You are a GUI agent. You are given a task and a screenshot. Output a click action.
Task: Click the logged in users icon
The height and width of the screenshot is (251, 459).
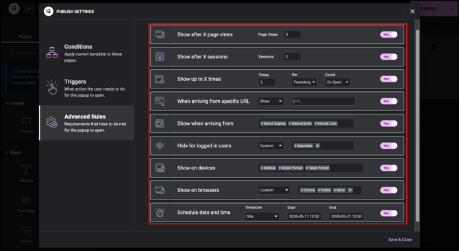160,145
